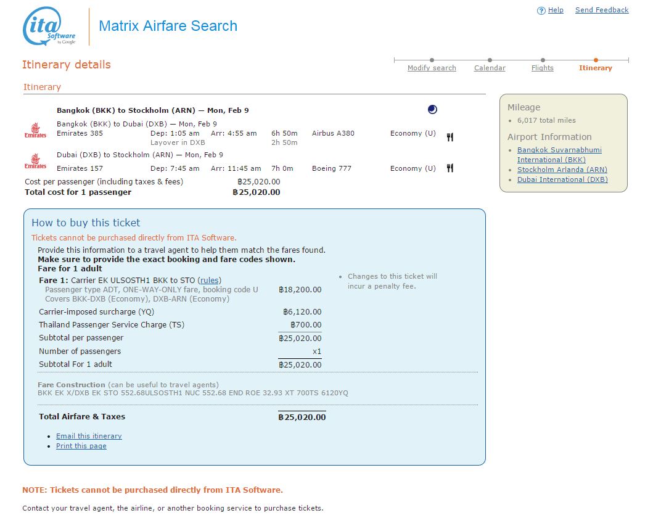Open fare rules link for Fare 1
The image size is (661, 518).
210,281
